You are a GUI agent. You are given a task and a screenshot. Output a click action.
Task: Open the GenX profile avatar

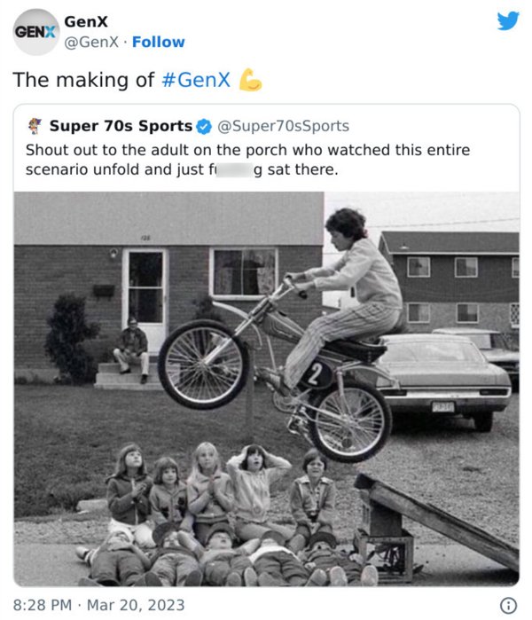[x=36, y=32]
